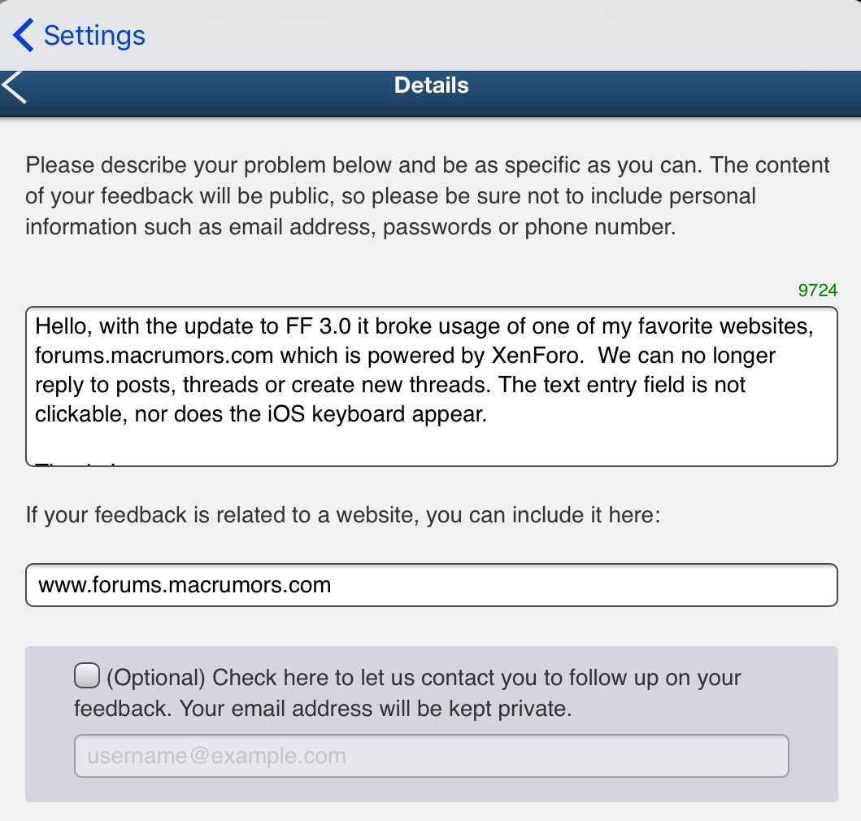Screen dimensions: 861x821
Task: Tap the white back arrow in Details header
Action: tap(15, 88)
